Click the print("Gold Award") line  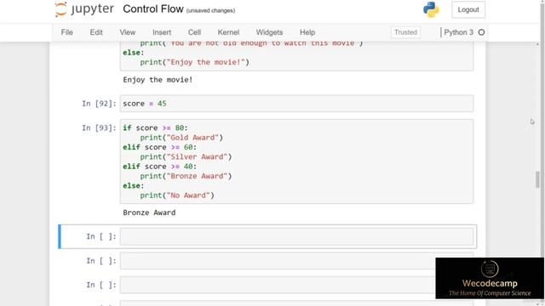coord(181,138)
